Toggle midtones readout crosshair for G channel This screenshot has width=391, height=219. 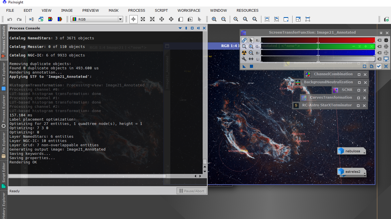coord(386,46)
